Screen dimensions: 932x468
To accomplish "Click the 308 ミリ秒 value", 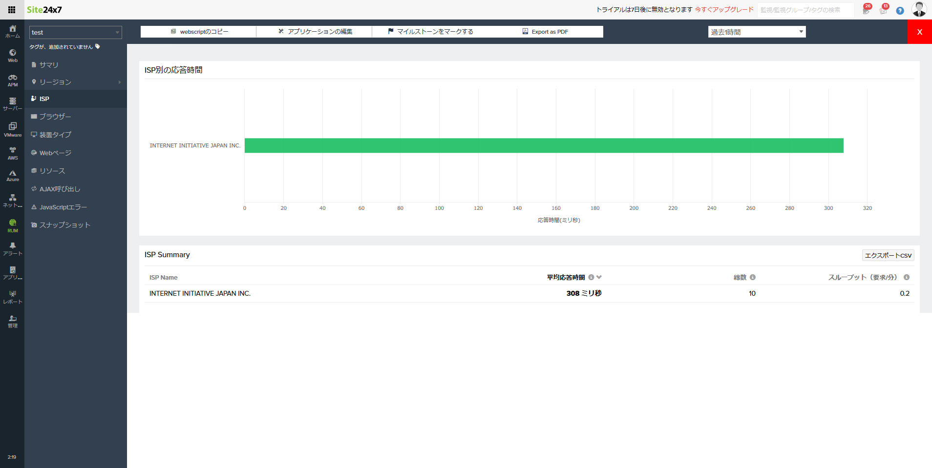I will point(584,293).
